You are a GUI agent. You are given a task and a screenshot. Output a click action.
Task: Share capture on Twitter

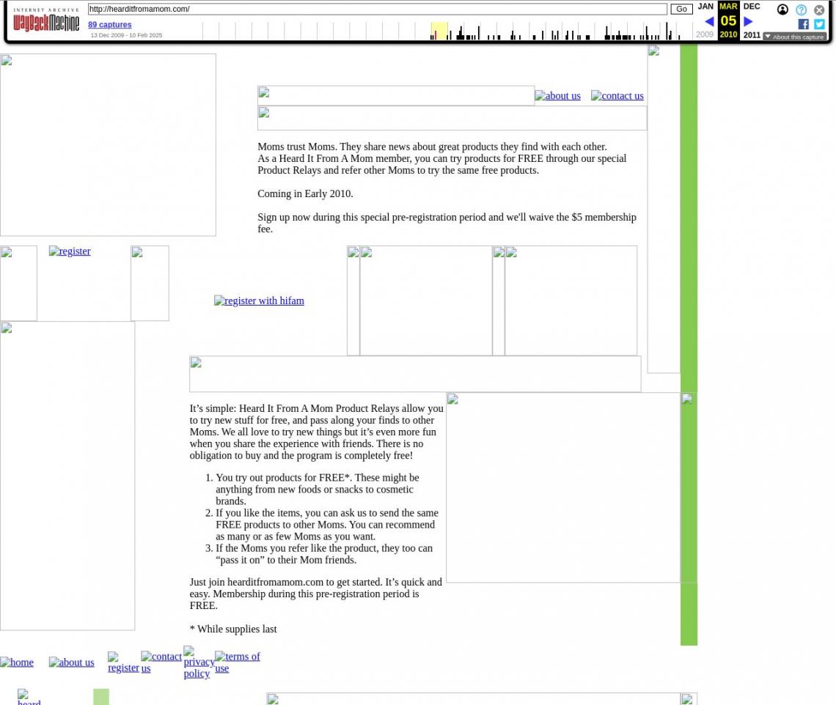pyautogui.click(x=819, y=24)
